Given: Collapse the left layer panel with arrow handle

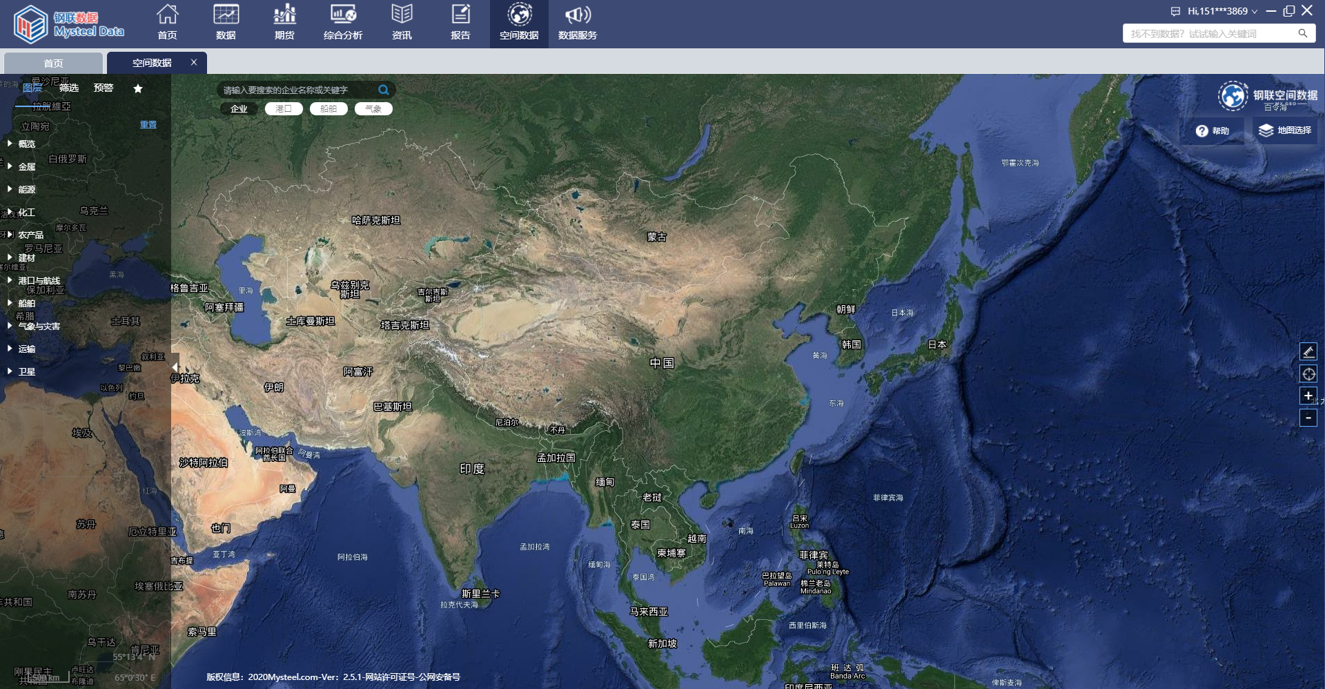Looking at the screenshot, I should click(x=175, y=367).
